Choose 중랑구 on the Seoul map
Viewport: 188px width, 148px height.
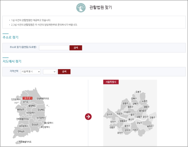tap(146, 107)
